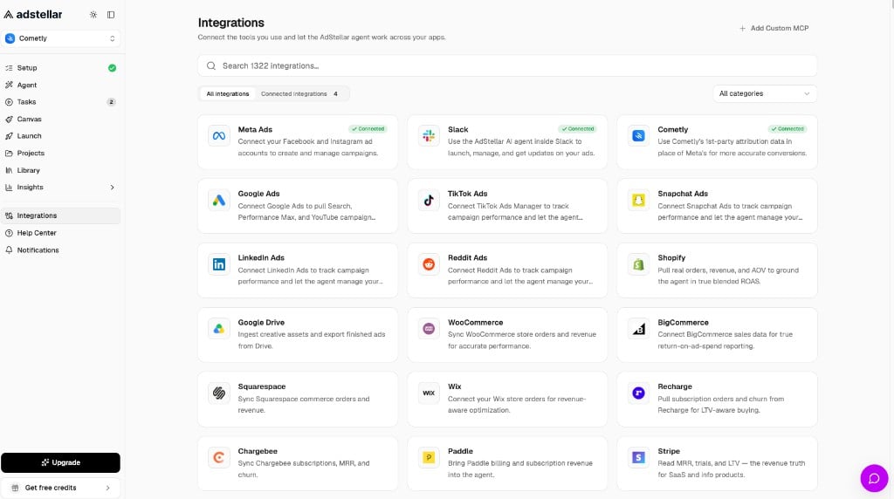Image resolution: width=894 pixels, height=499 pixels.
Task: Click the Chargebee logo icon
Action: [219, 457]
